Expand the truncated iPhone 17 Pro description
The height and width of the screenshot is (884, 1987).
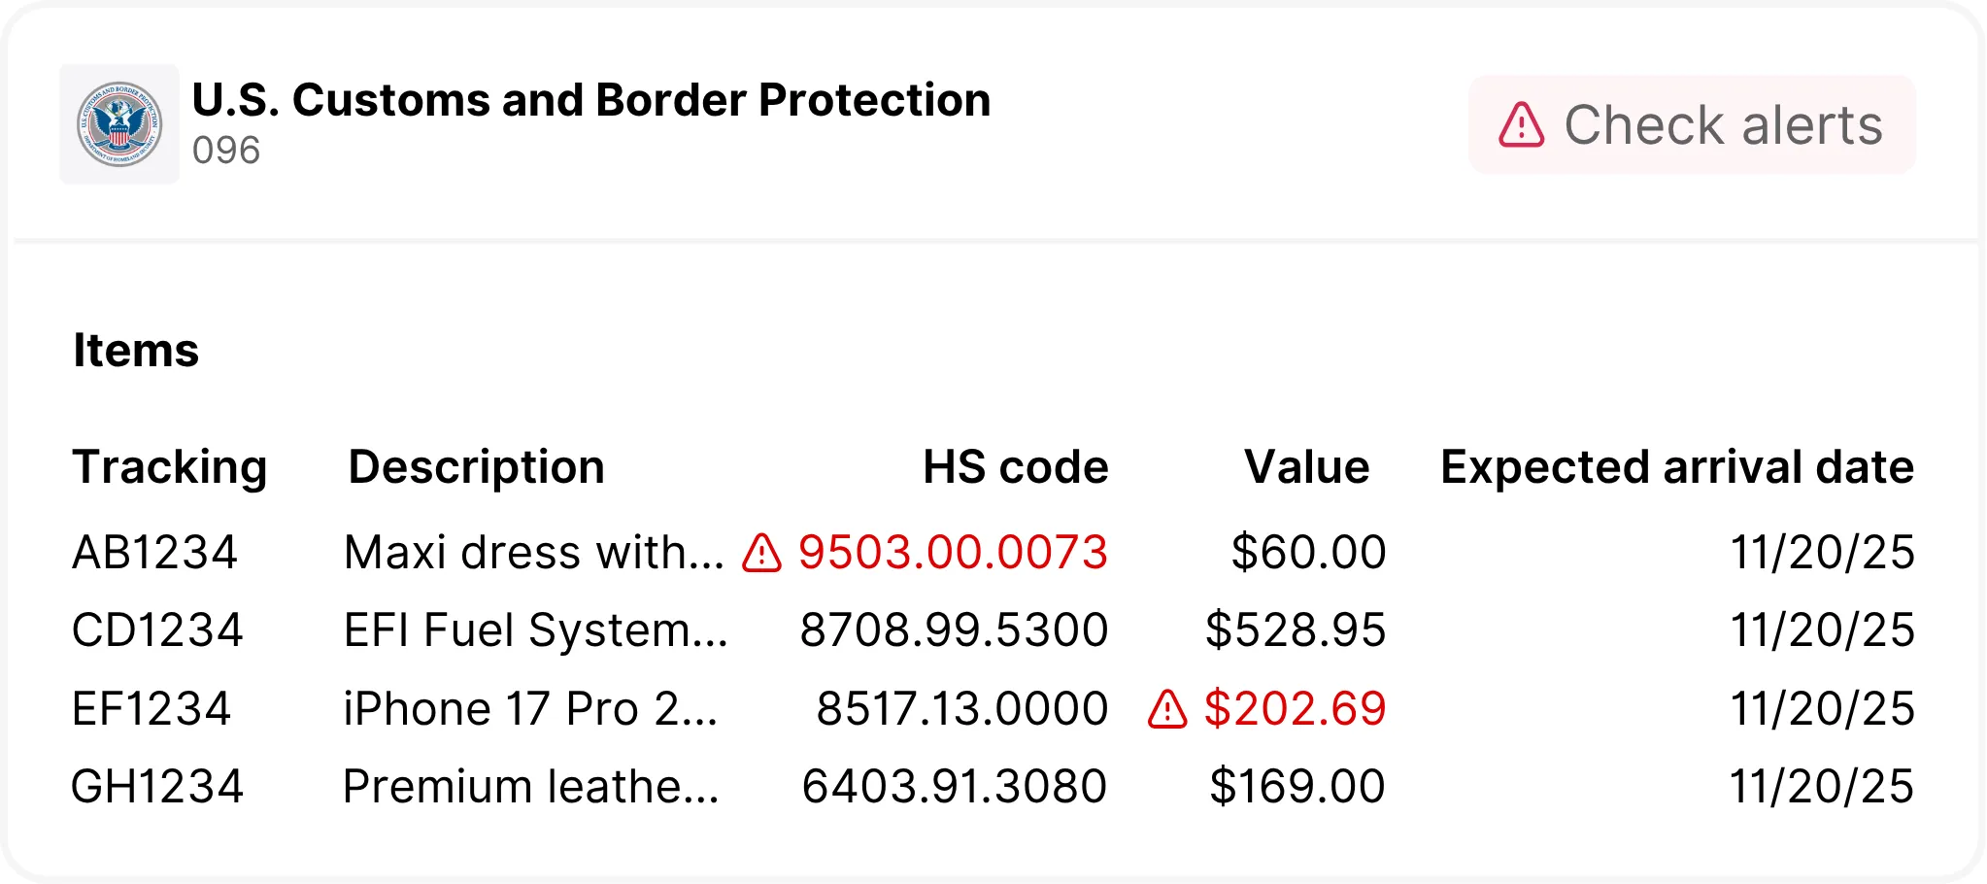pos(530,709)
